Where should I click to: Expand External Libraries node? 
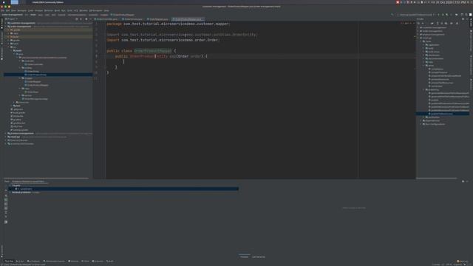[x=5, y=140]
